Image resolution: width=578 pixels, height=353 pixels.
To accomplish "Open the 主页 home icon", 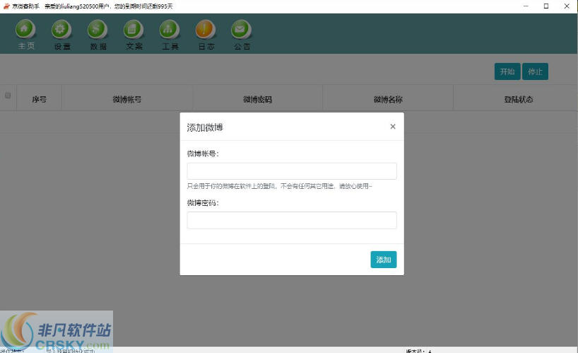I will (x=25, y=30).
